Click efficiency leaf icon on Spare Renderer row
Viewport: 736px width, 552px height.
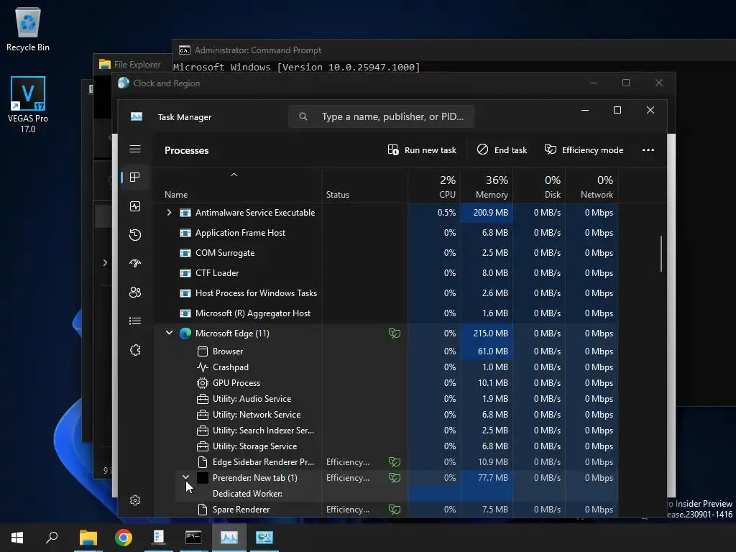tap(395, 510)
